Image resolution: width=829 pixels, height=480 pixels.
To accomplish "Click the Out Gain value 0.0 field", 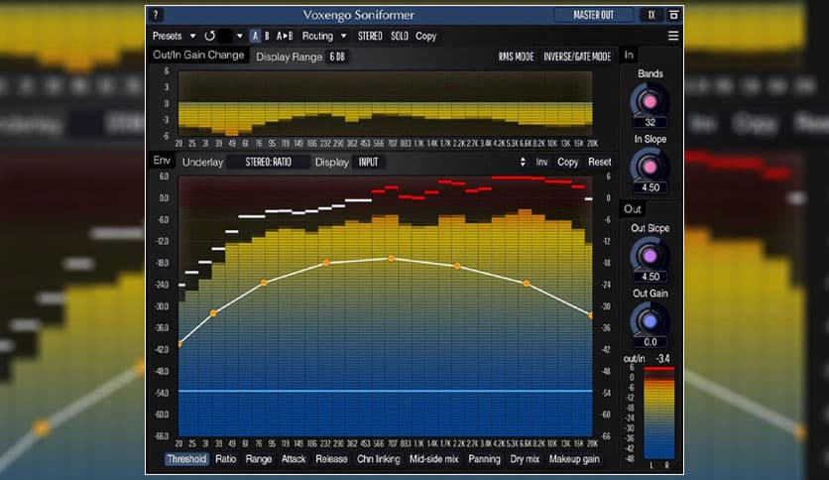I will coord(650,342).
